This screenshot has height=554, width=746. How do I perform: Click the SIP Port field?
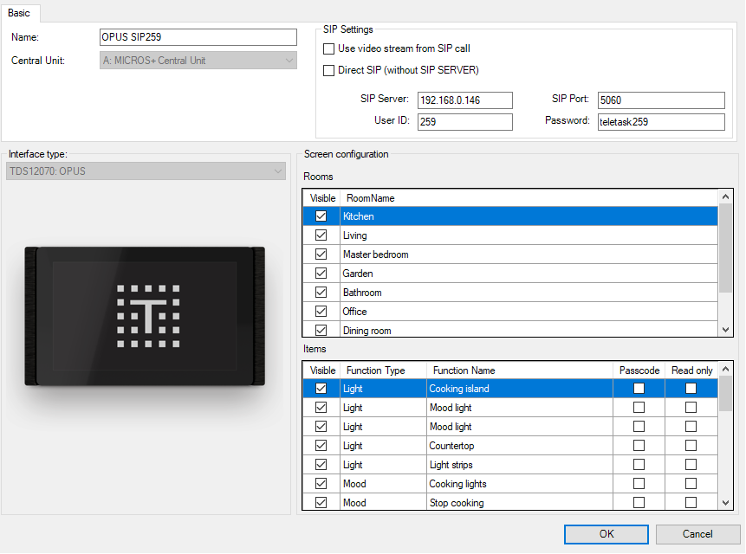[x=661, y=100]
